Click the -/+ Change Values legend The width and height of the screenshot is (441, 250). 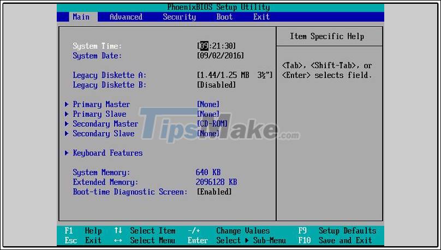point(229,231)
